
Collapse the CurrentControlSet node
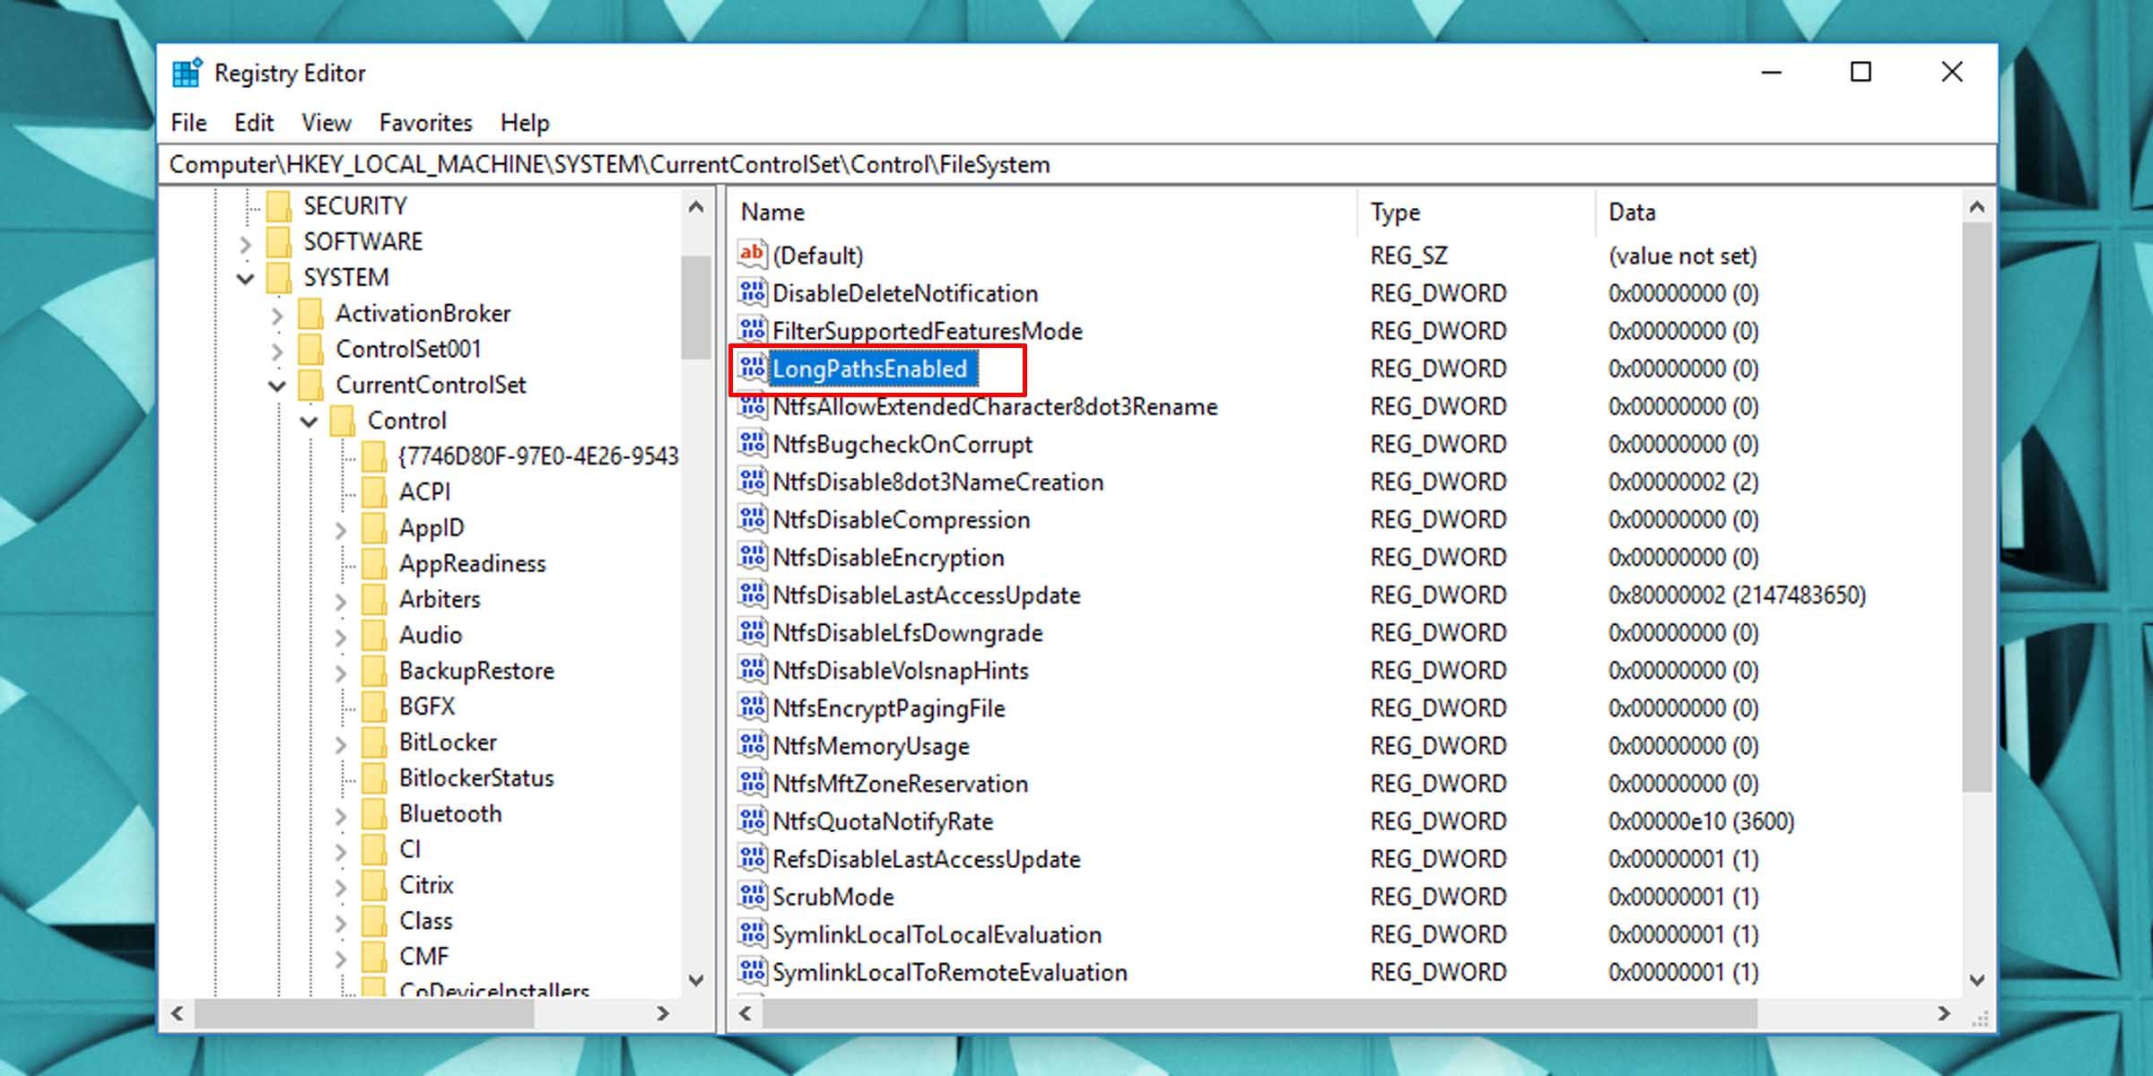[275, 385]
